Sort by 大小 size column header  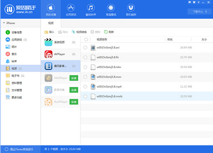click(x=204, y=39)
